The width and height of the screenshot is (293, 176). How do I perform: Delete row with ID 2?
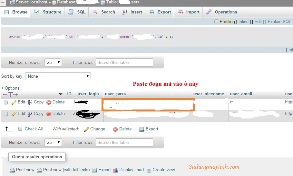[55, 114]
